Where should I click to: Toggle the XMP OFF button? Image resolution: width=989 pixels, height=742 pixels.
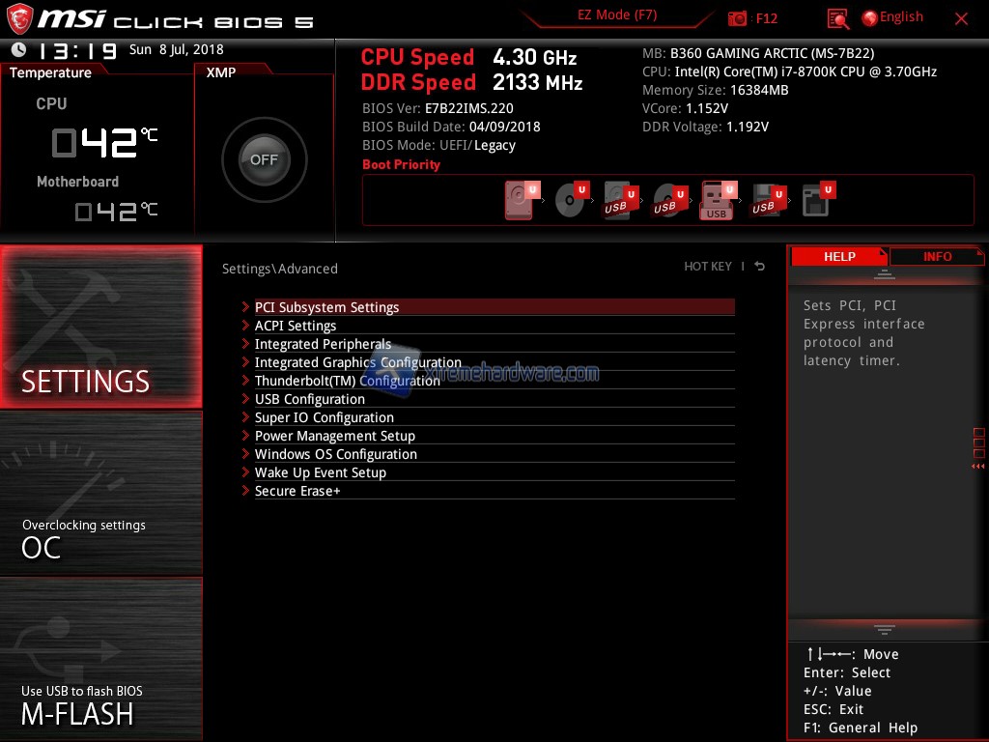coord(264,160)
